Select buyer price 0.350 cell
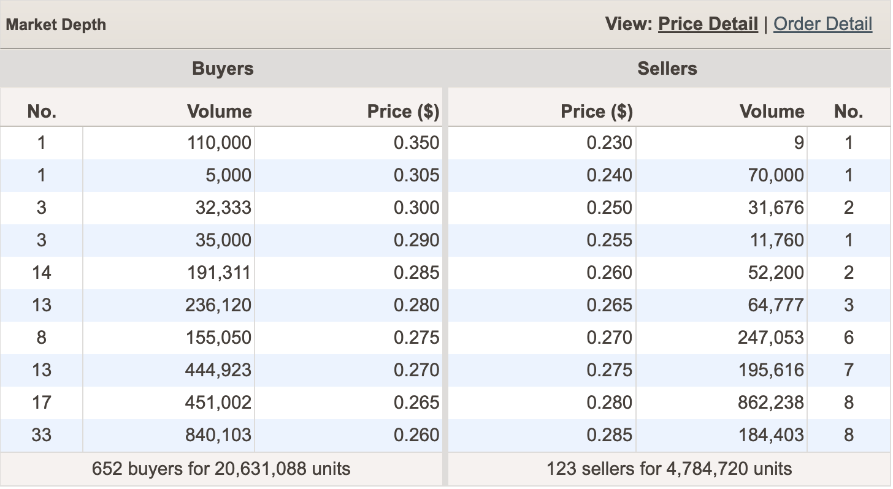Screen dimensions: 893x489 [416, 143]
